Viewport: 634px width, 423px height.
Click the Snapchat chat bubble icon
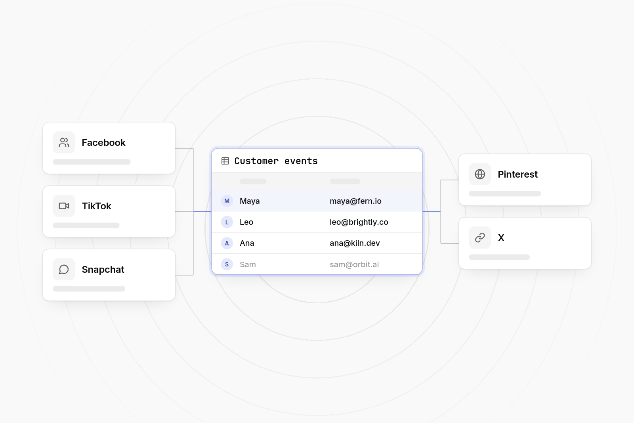click(x=64, y=269)
